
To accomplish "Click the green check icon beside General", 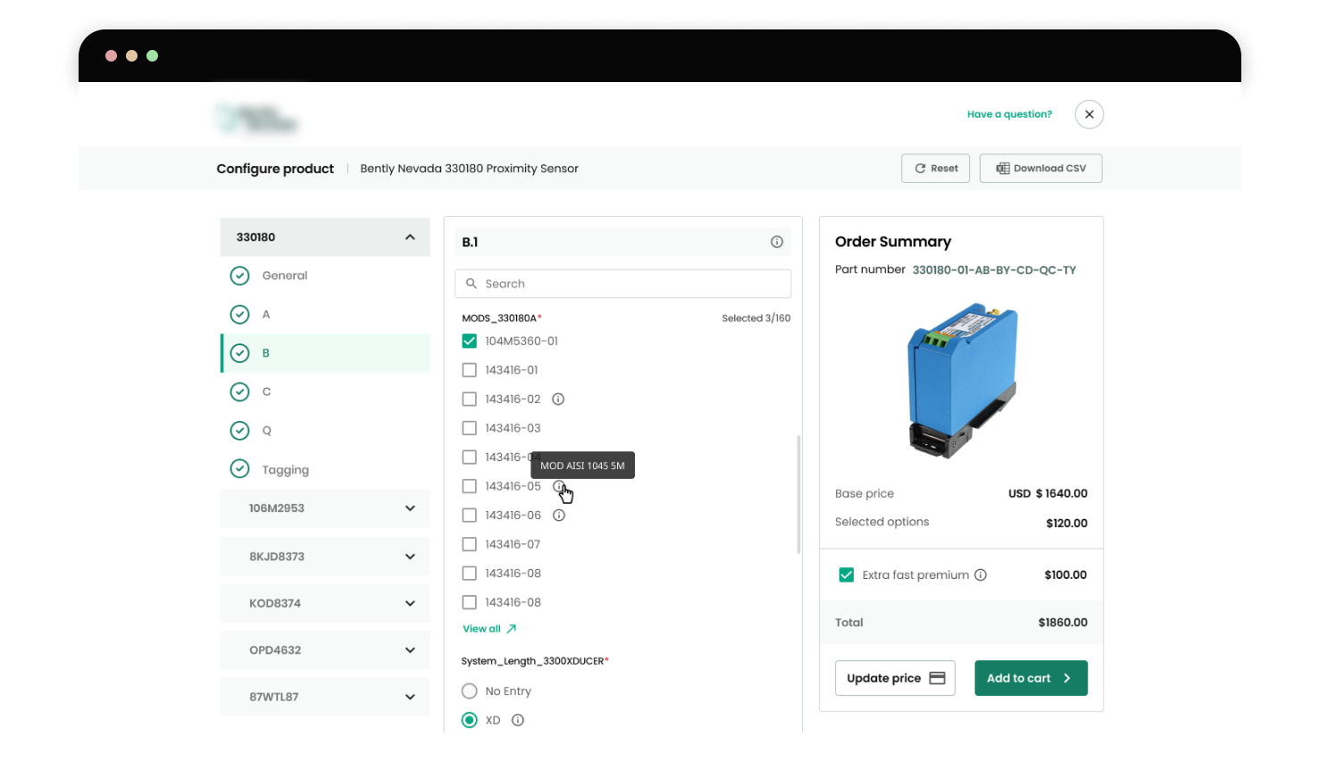I will click(239, 276).
